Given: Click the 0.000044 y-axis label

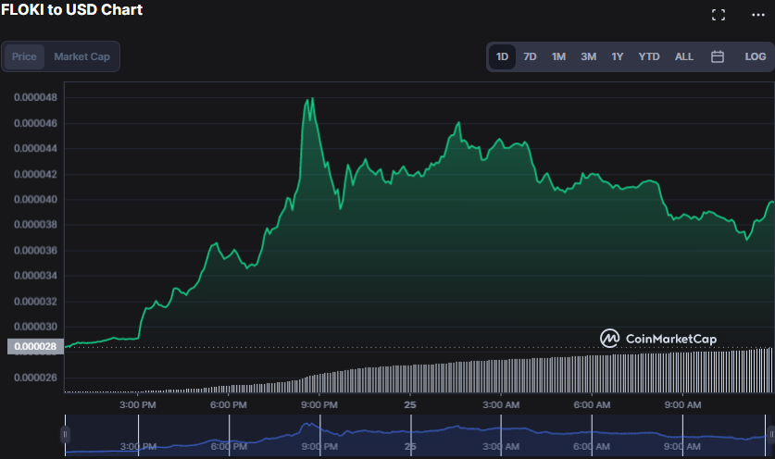Looking at the screenshot, I should tap(35, 148).
